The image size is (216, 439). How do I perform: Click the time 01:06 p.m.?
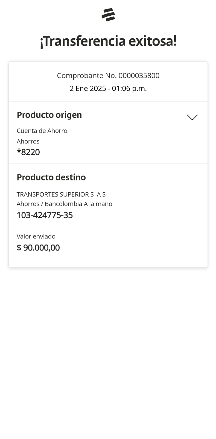pyautogui.click(x=129, y=89)
